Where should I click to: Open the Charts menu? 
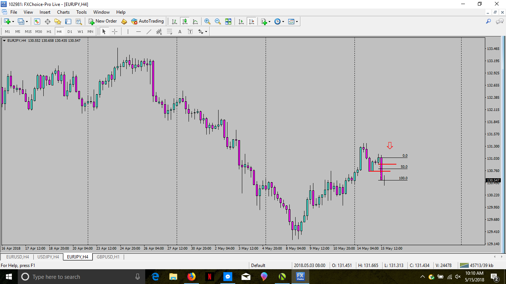pos(63,12)
